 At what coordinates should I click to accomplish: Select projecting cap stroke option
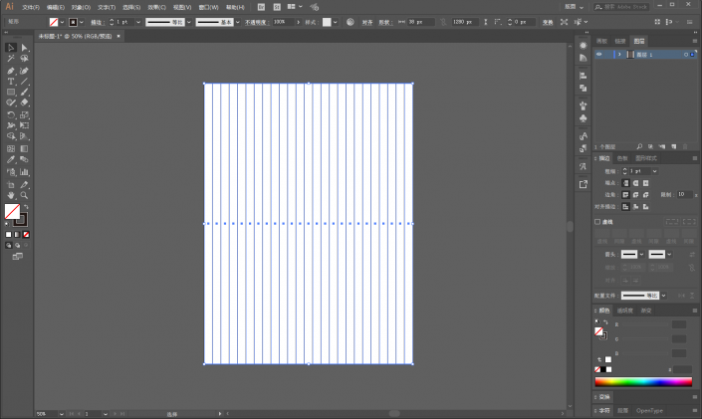[x=645, y=183]
